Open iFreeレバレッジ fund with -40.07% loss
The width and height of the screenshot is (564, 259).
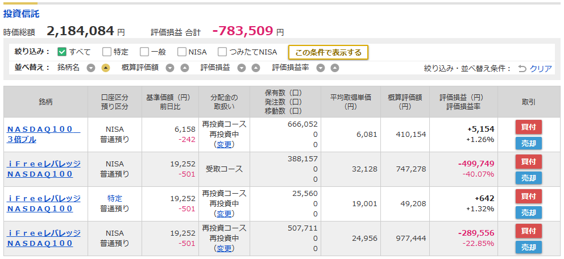coord(44,169)
